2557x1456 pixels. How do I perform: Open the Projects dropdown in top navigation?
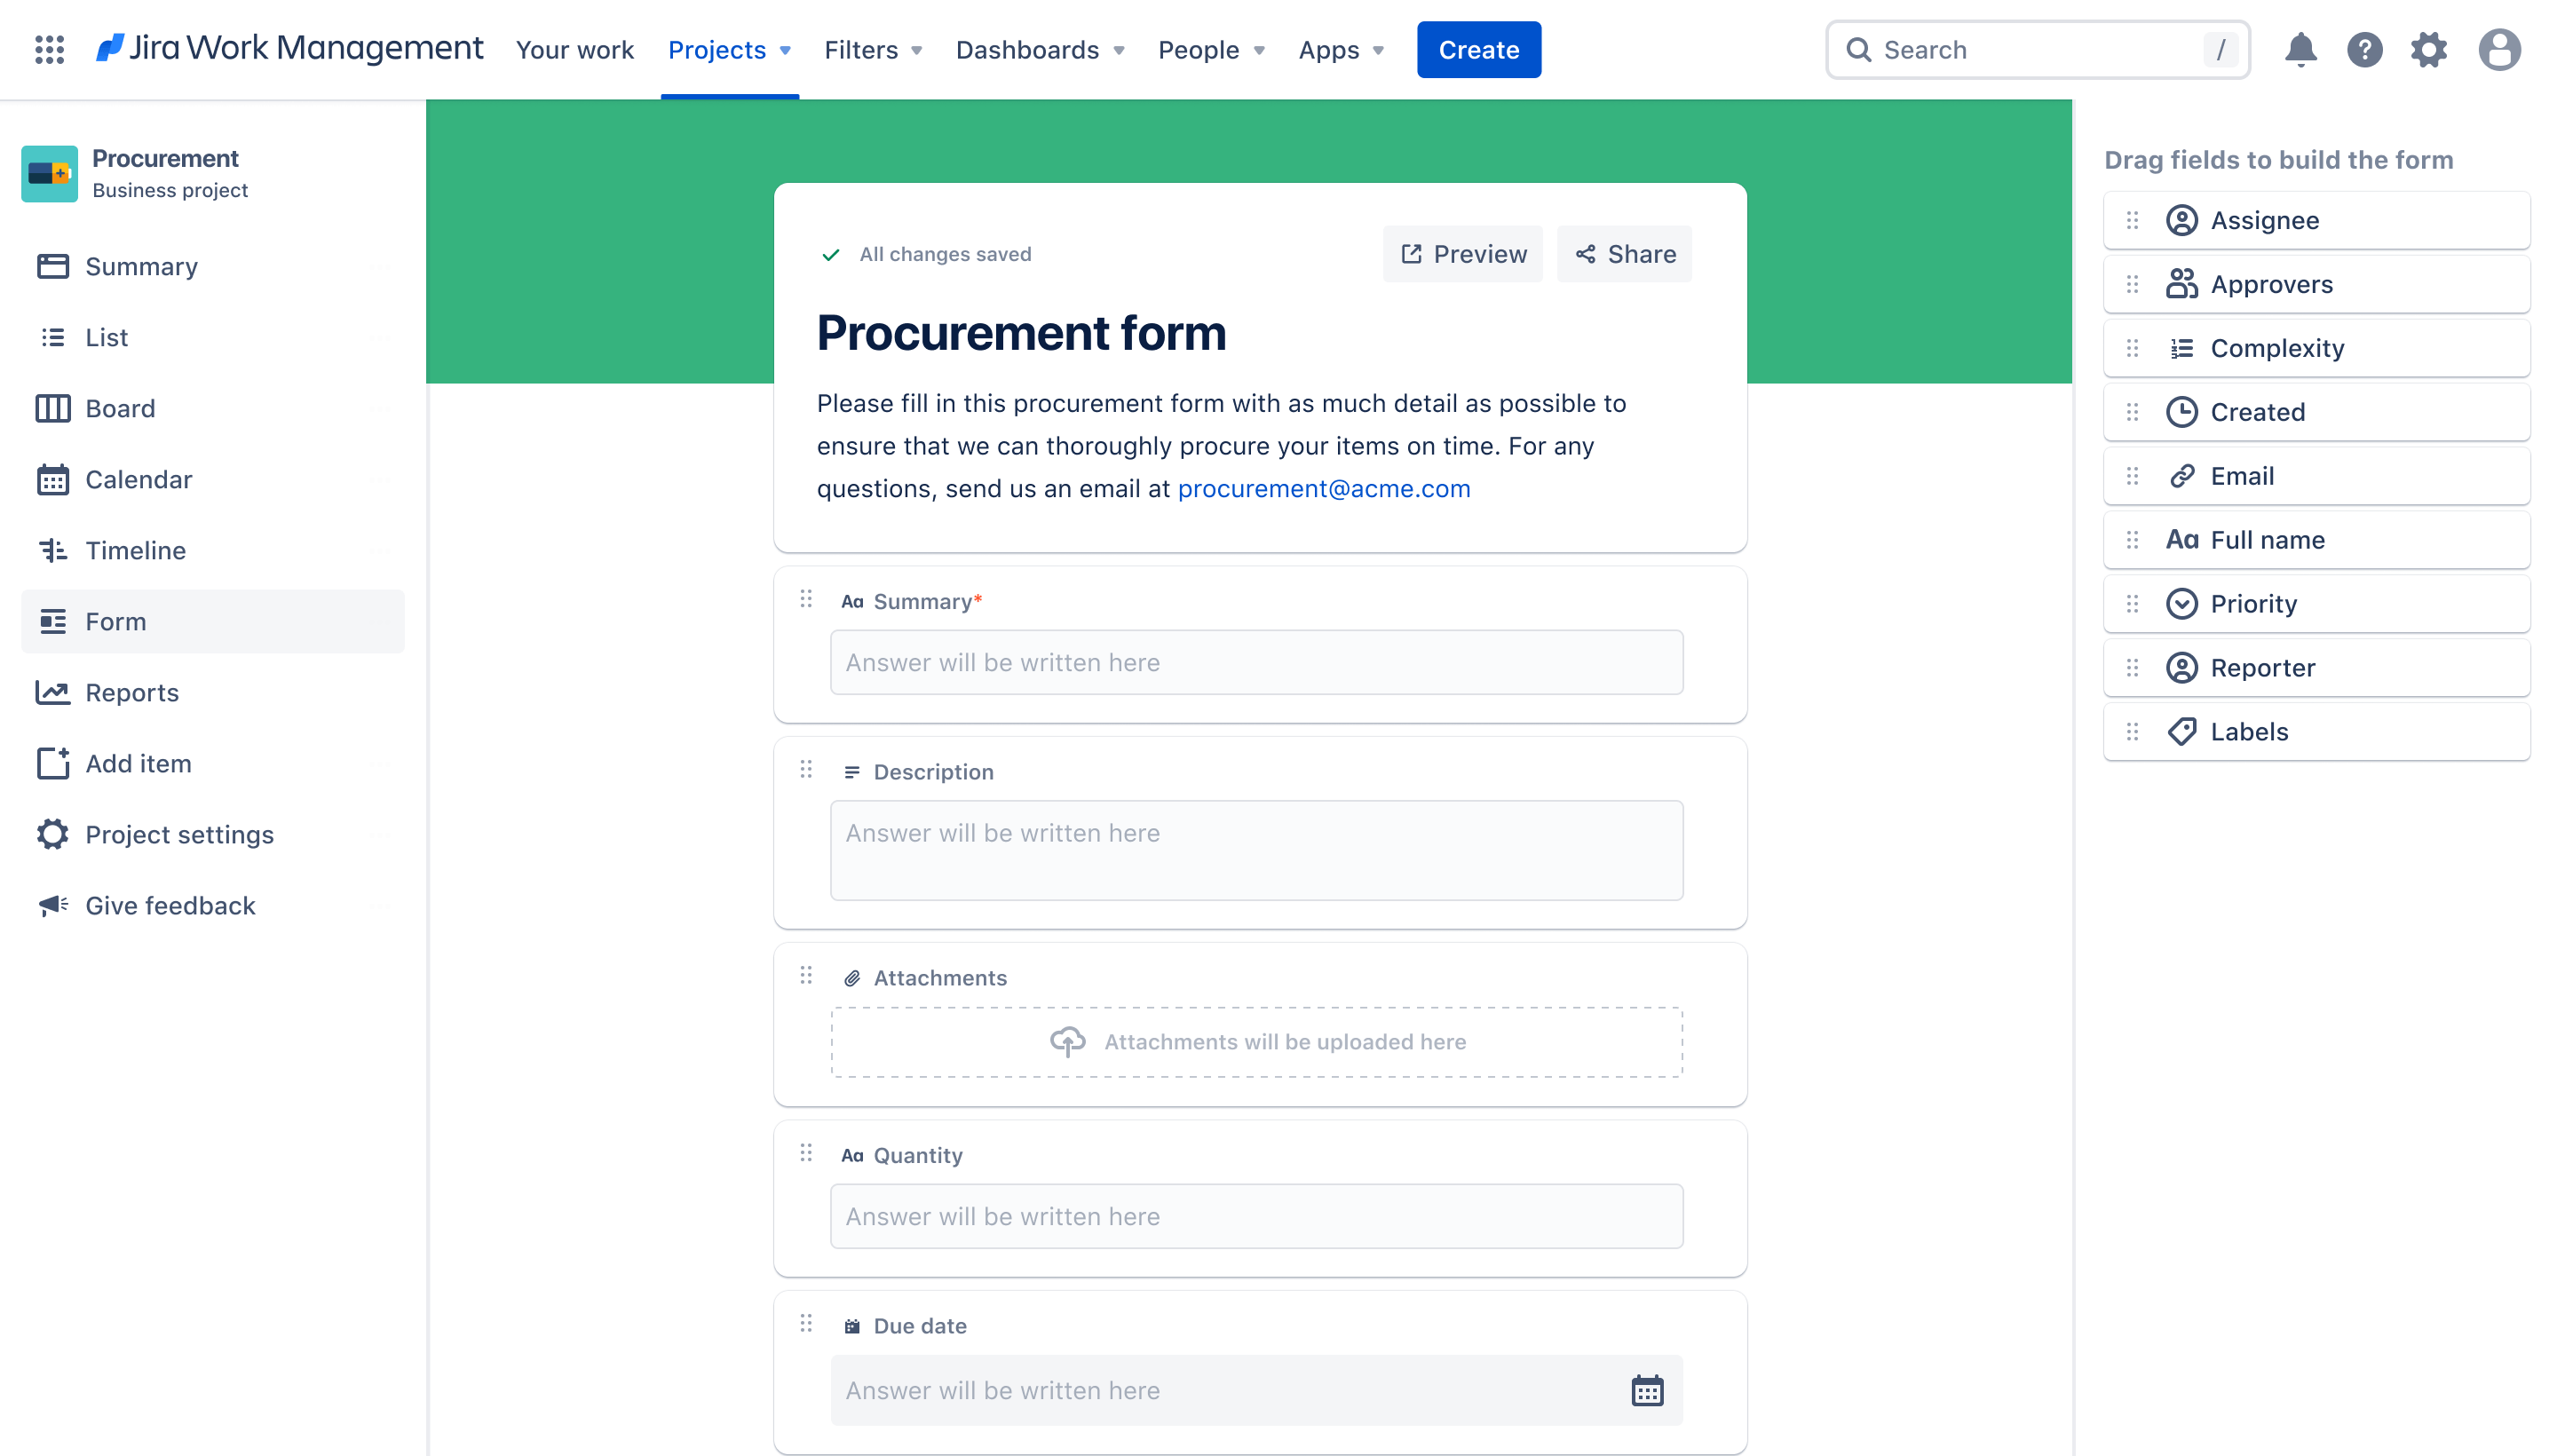point(729,49)
